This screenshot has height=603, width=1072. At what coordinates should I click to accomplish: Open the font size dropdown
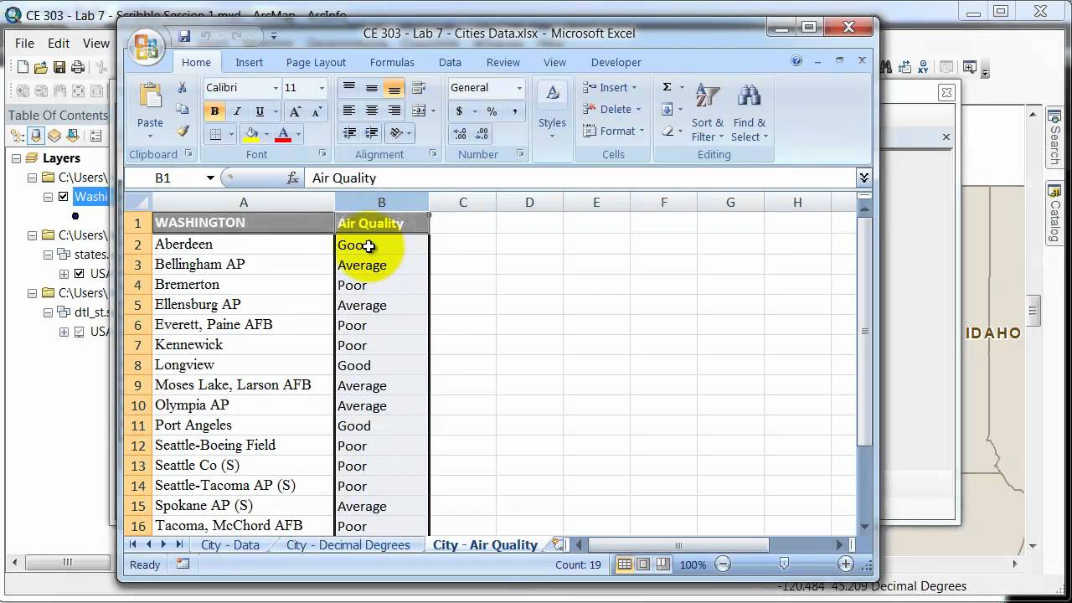322,88
